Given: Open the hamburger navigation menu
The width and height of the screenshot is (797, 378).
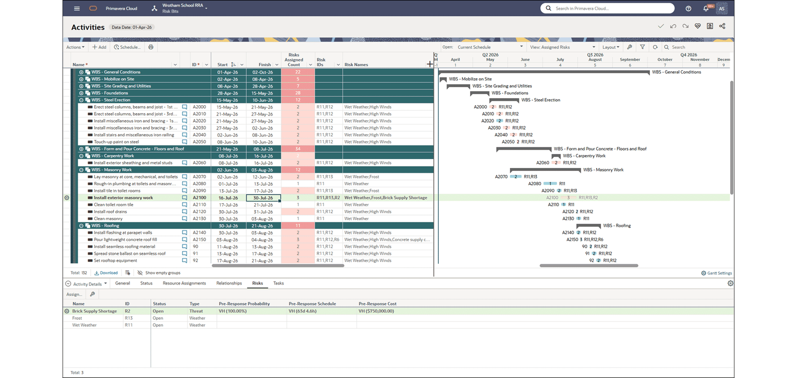Looking at the screenshot, I should [x=77, y=9].
